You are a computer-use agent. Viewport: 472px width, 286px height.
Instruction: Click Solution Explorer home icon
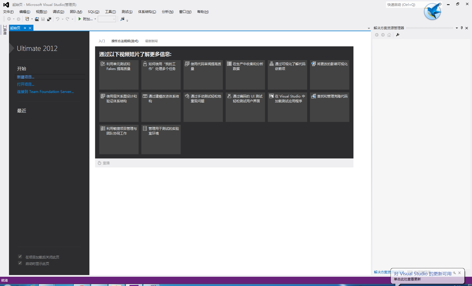tap(389, 35)
